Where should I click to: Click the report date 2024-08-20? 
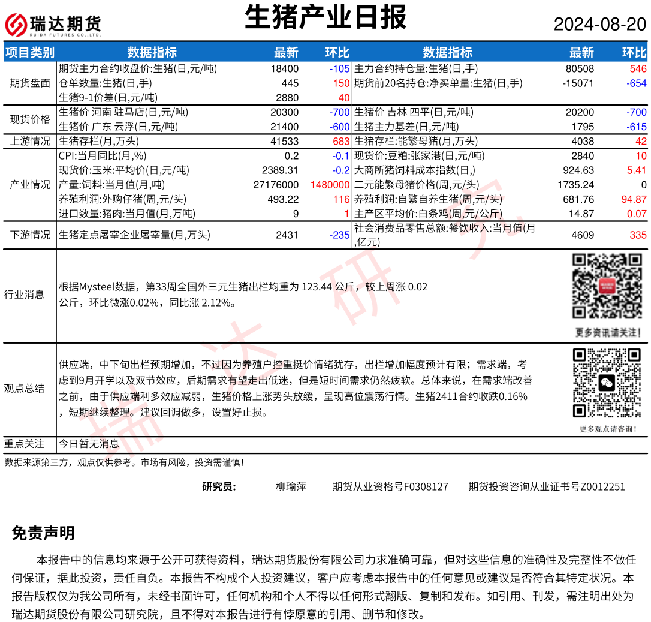tap(599, 25)
